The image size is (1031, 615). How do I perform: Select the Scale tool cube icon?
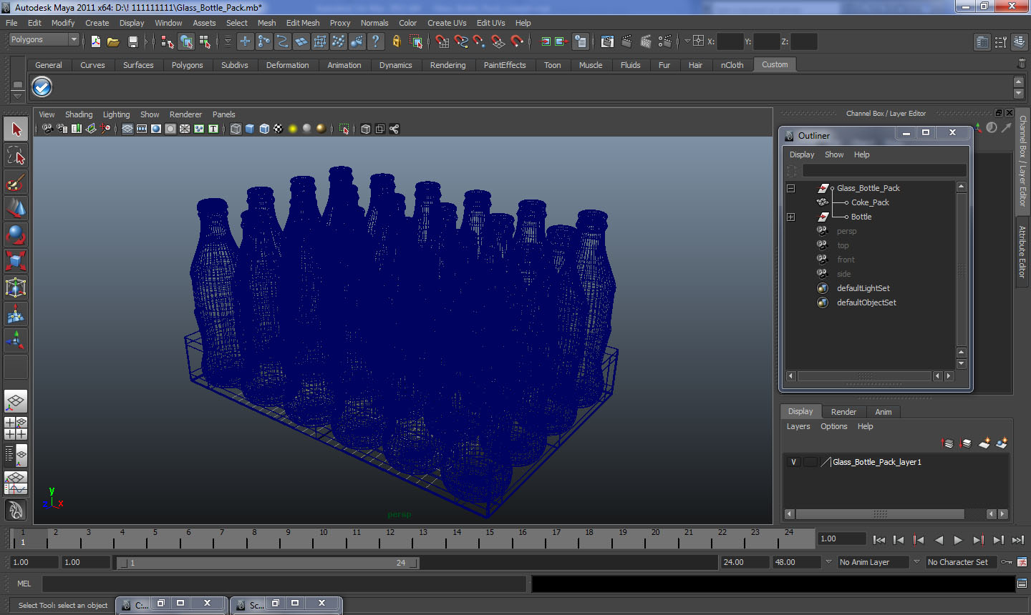(16, 260)
